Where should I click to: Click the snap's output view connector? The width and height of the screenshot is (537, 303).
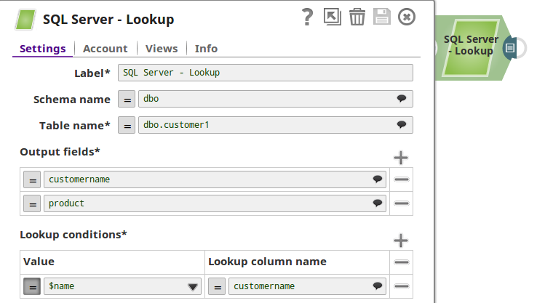click(x=510, y=48)
